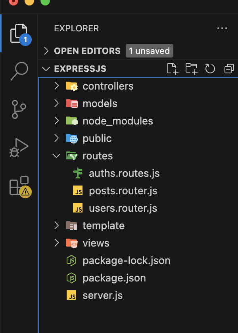Click the green maximize window button
This screenshot has width=238, height=333.
(x=45, y=2)
